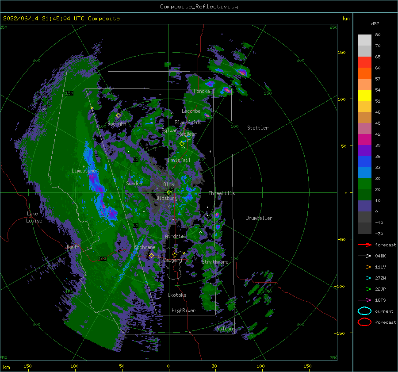
Task: Click the 80 value on dBZ scale
Action: 378,35
